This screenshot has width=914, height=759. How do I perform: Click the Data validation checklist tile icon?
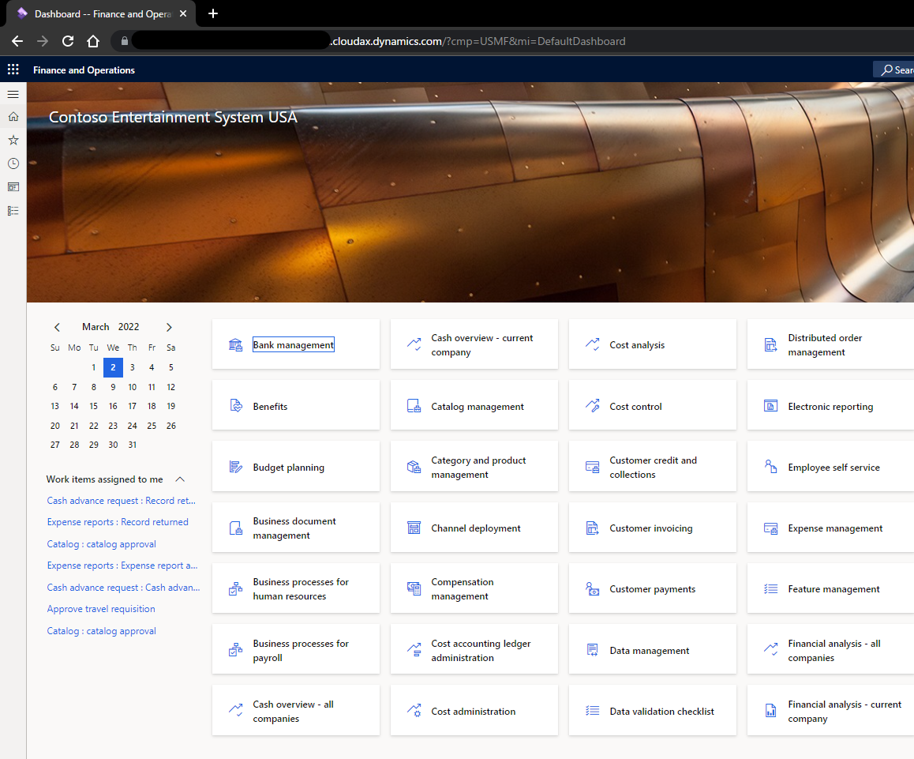(592, 711)
